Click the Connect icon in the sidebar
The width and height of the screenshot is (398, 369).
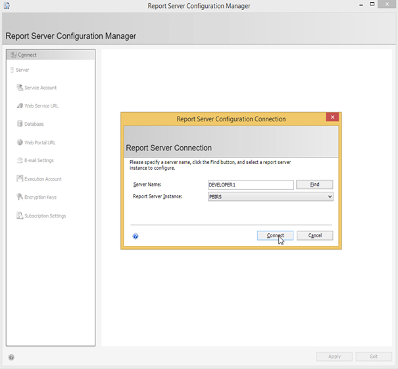pos(13,55)
